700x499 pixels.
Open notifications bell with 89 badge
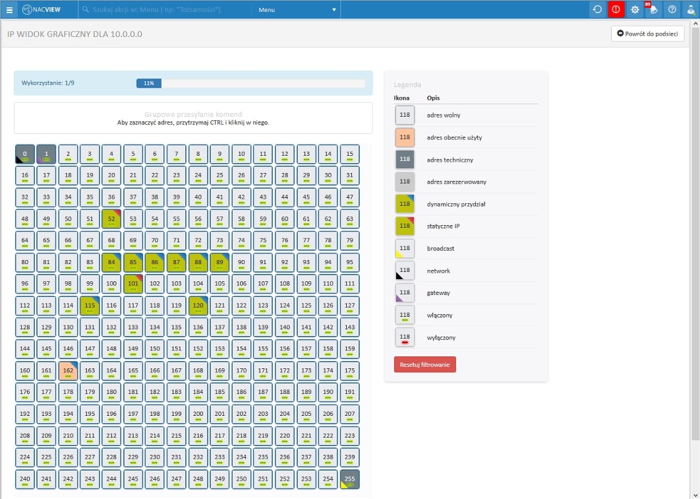pyautogui.click(x=653, y=9)
